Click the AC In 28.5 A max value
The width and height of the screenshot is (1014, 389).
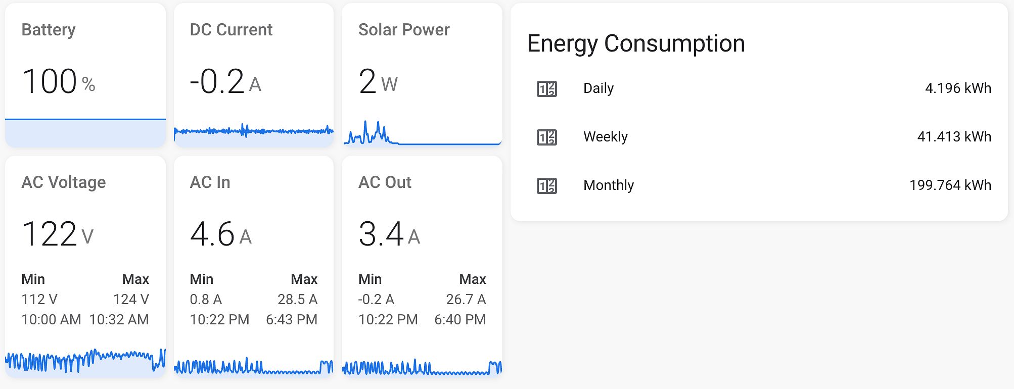click(297, 300)
